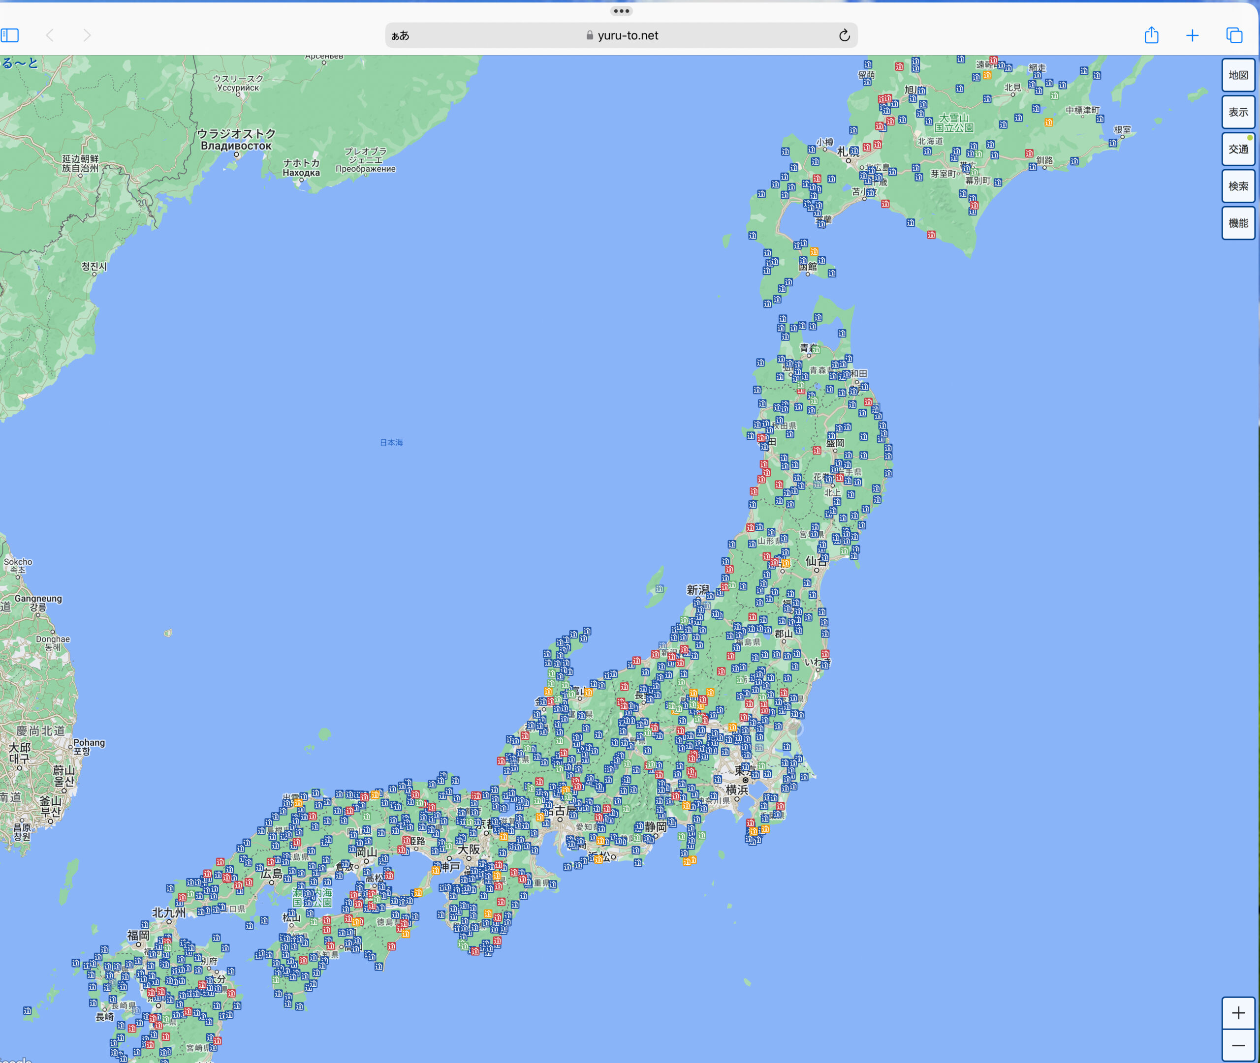Select the hot spring marker on Sado island
Screen dimensions: 1260x1063
(x=660, y=589)
